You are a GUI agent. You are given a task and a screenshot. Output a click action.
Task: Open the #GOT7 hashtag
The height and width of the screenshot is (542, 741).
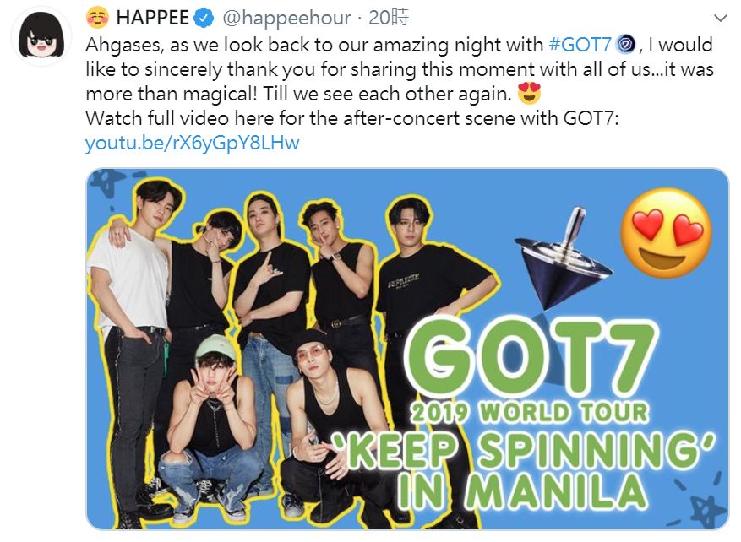point(580,45)
